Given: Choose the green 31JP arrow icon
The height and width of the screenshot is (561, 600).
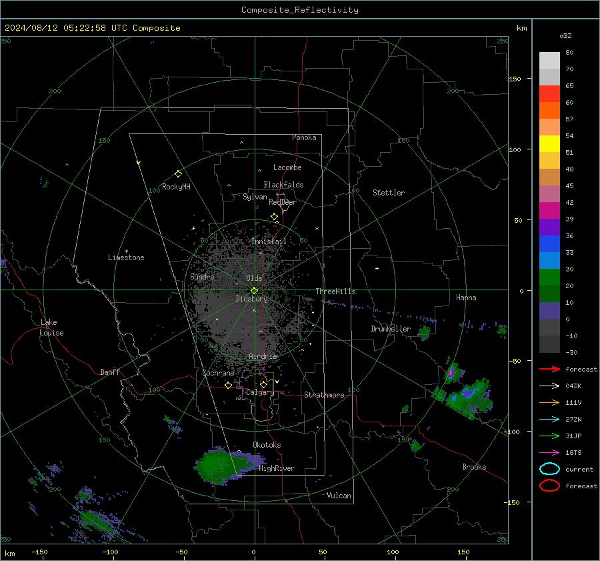Looking at the screenshot, I should click(x=549, y=436).
